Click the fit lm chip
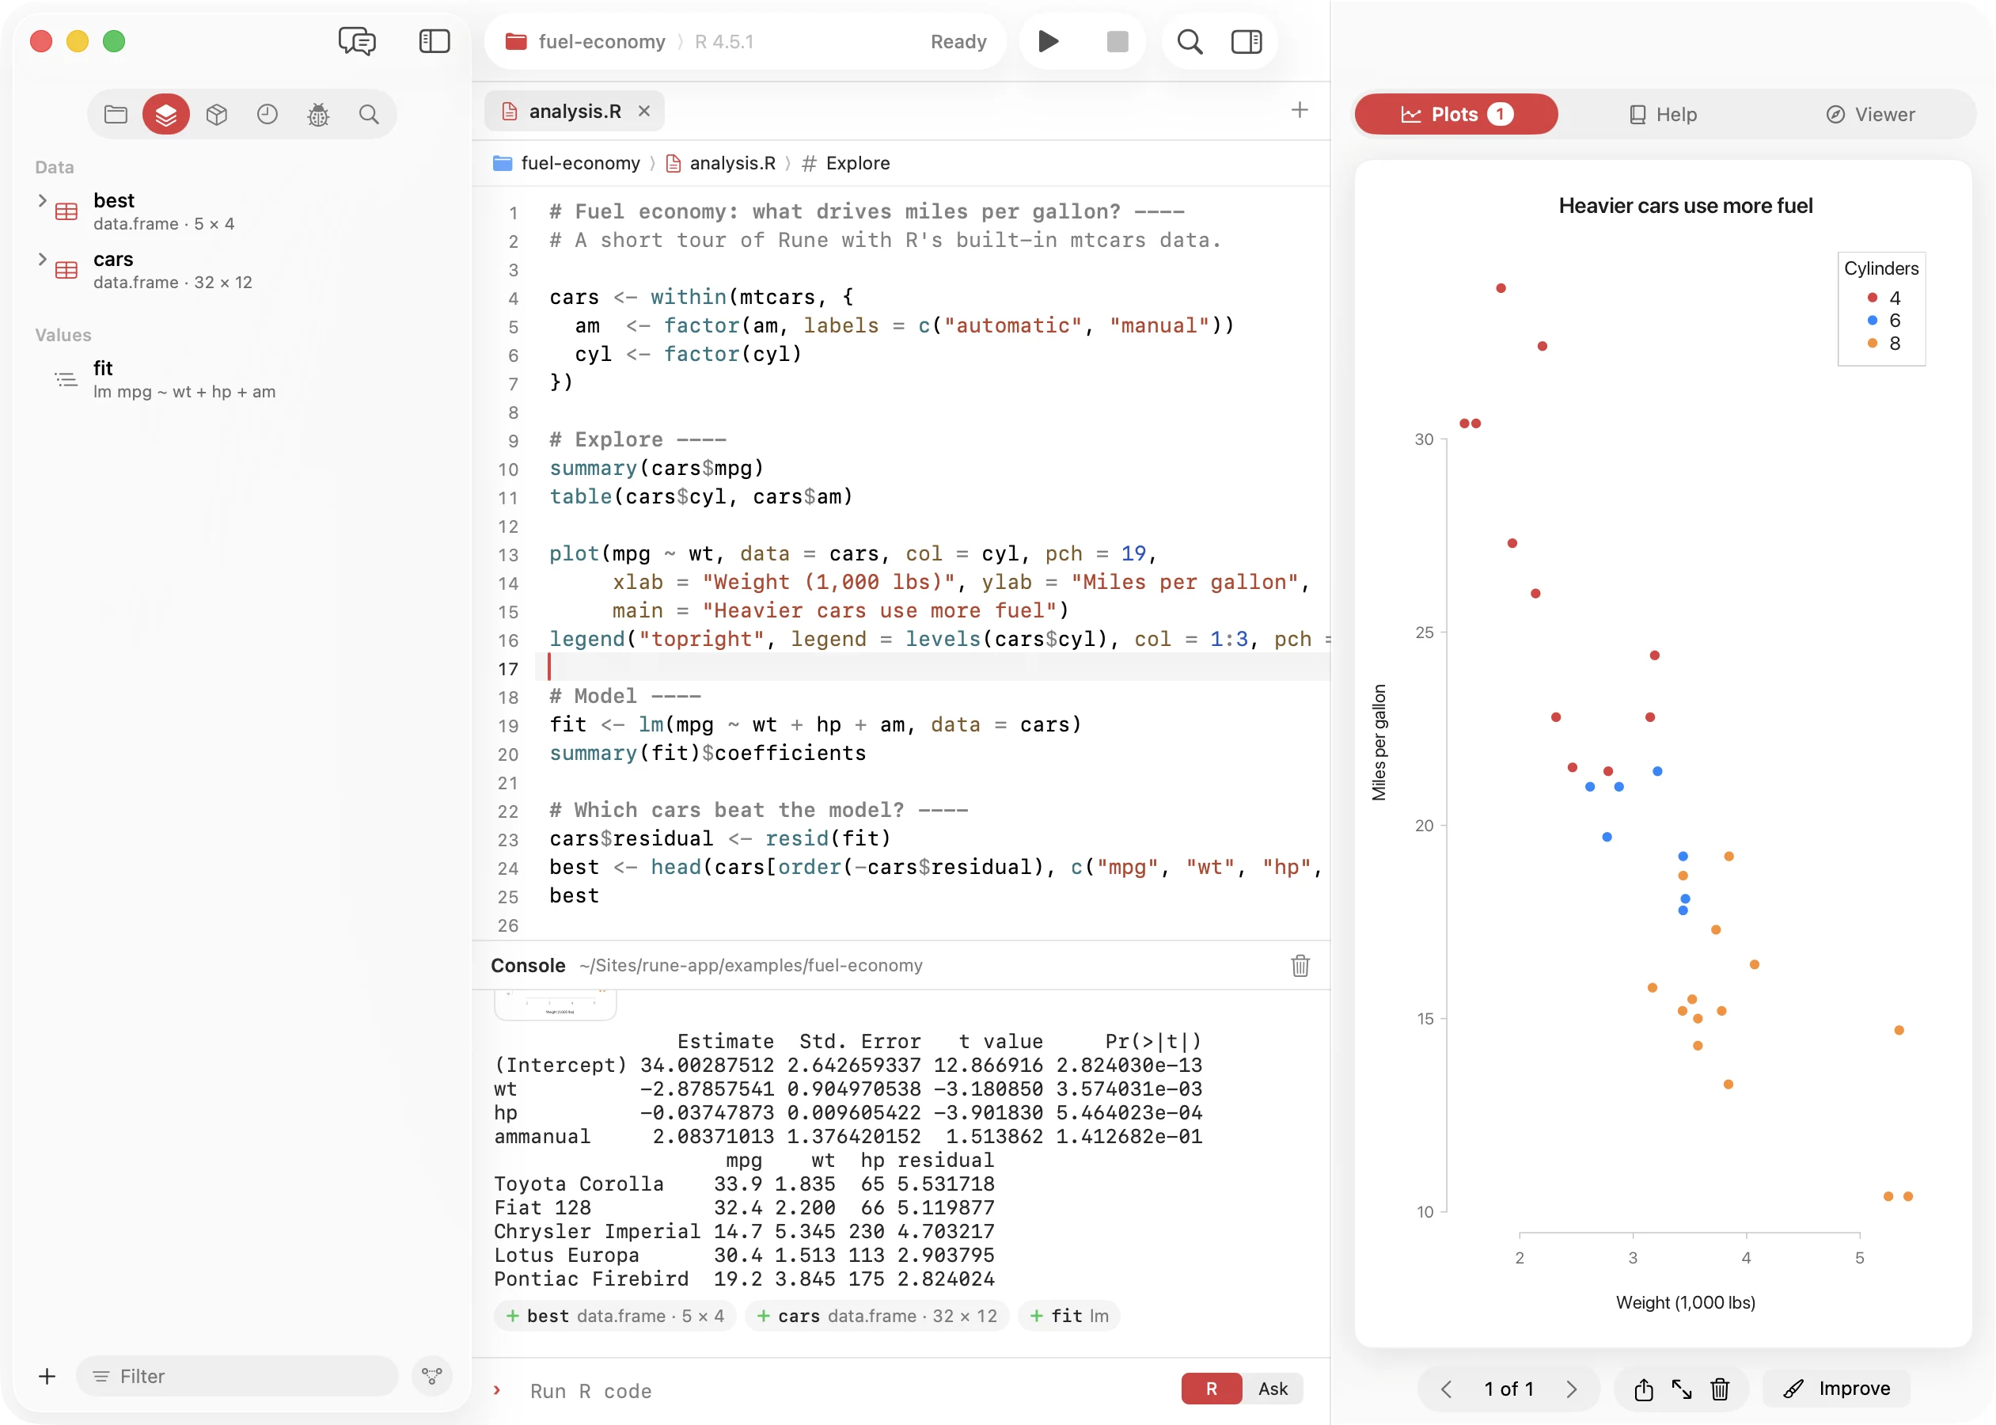The height and width of the screenshot is (1425, 1996). (1069, 1315)
